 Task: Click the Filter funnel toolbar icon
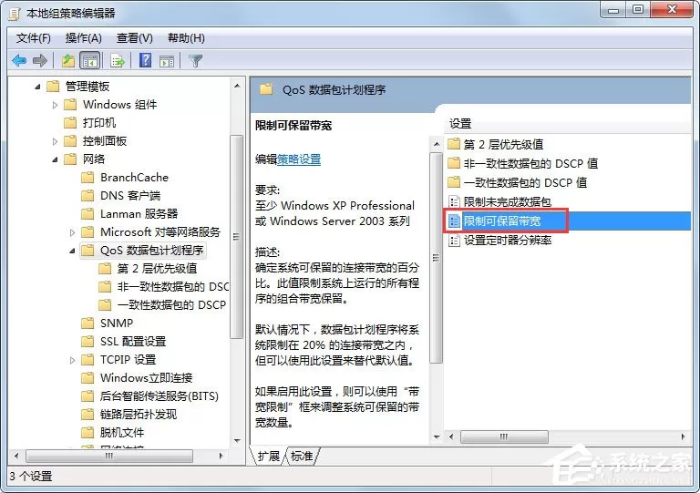[196, 61]
